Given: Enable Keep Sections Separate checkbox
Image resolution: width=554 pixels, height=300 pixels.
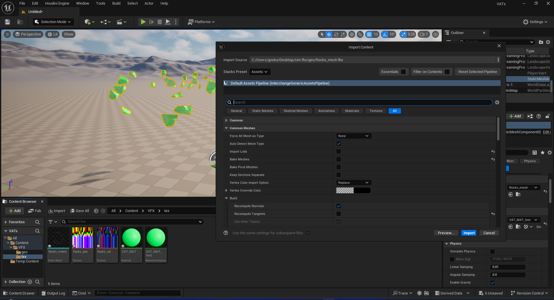Looking at the screenshot, I should [339, 175].
